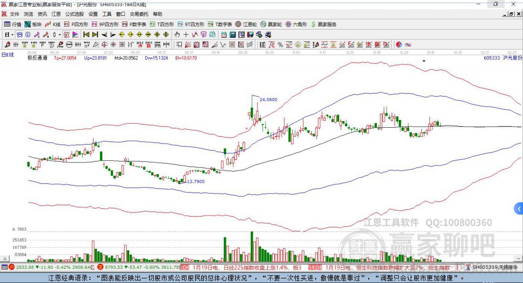Open the 江恩 menu

56,14
